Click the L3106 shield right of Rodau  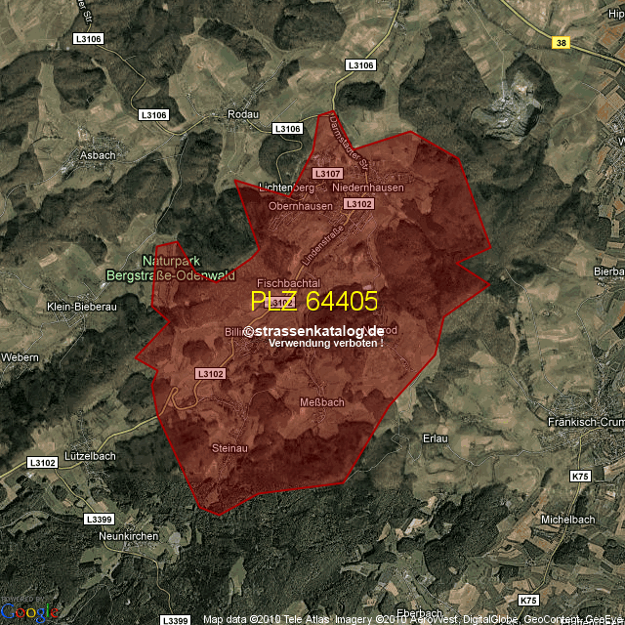(x=287, y=129)
